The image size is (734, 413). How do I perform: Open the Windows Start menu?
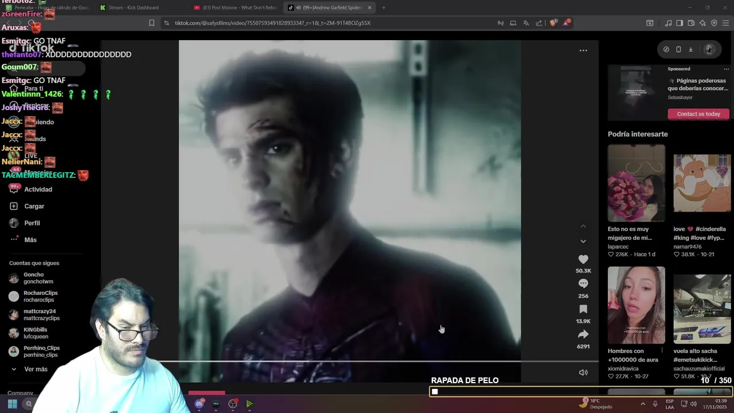click(x=12, y=404)
